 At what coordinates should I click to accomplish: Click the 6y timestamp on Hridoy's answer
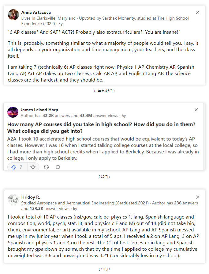point(75,208)
